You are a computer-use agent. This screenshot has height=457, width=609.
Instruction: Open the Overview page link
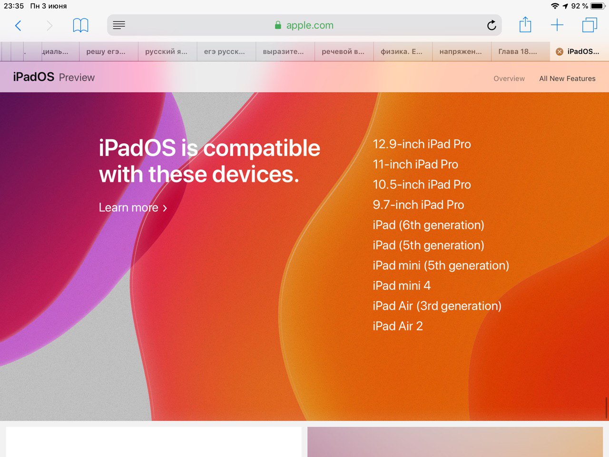coord(509,79)
